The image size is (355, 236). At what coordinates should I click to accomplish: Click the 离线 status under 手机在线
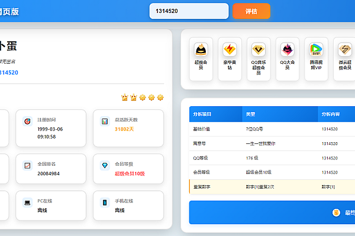[x=120, y=210]
